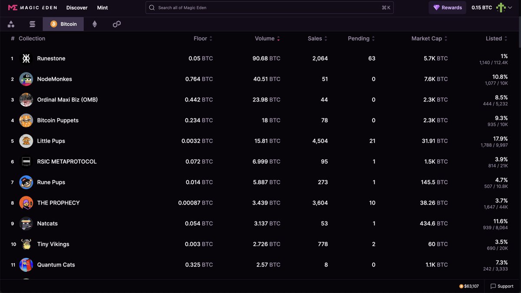Open THE PROPHECY avatar icon
Image resolution: width=521 pixels, height=293 pixels.
(26, 203)
